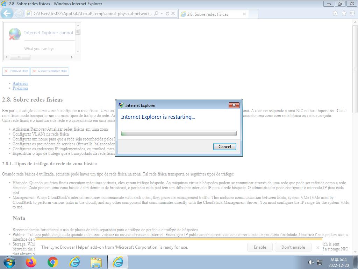Expand the address bar autocomplete dropdown arrow

[162, 14]
